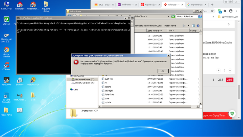Sort by the Тип column header

[178, 31]
